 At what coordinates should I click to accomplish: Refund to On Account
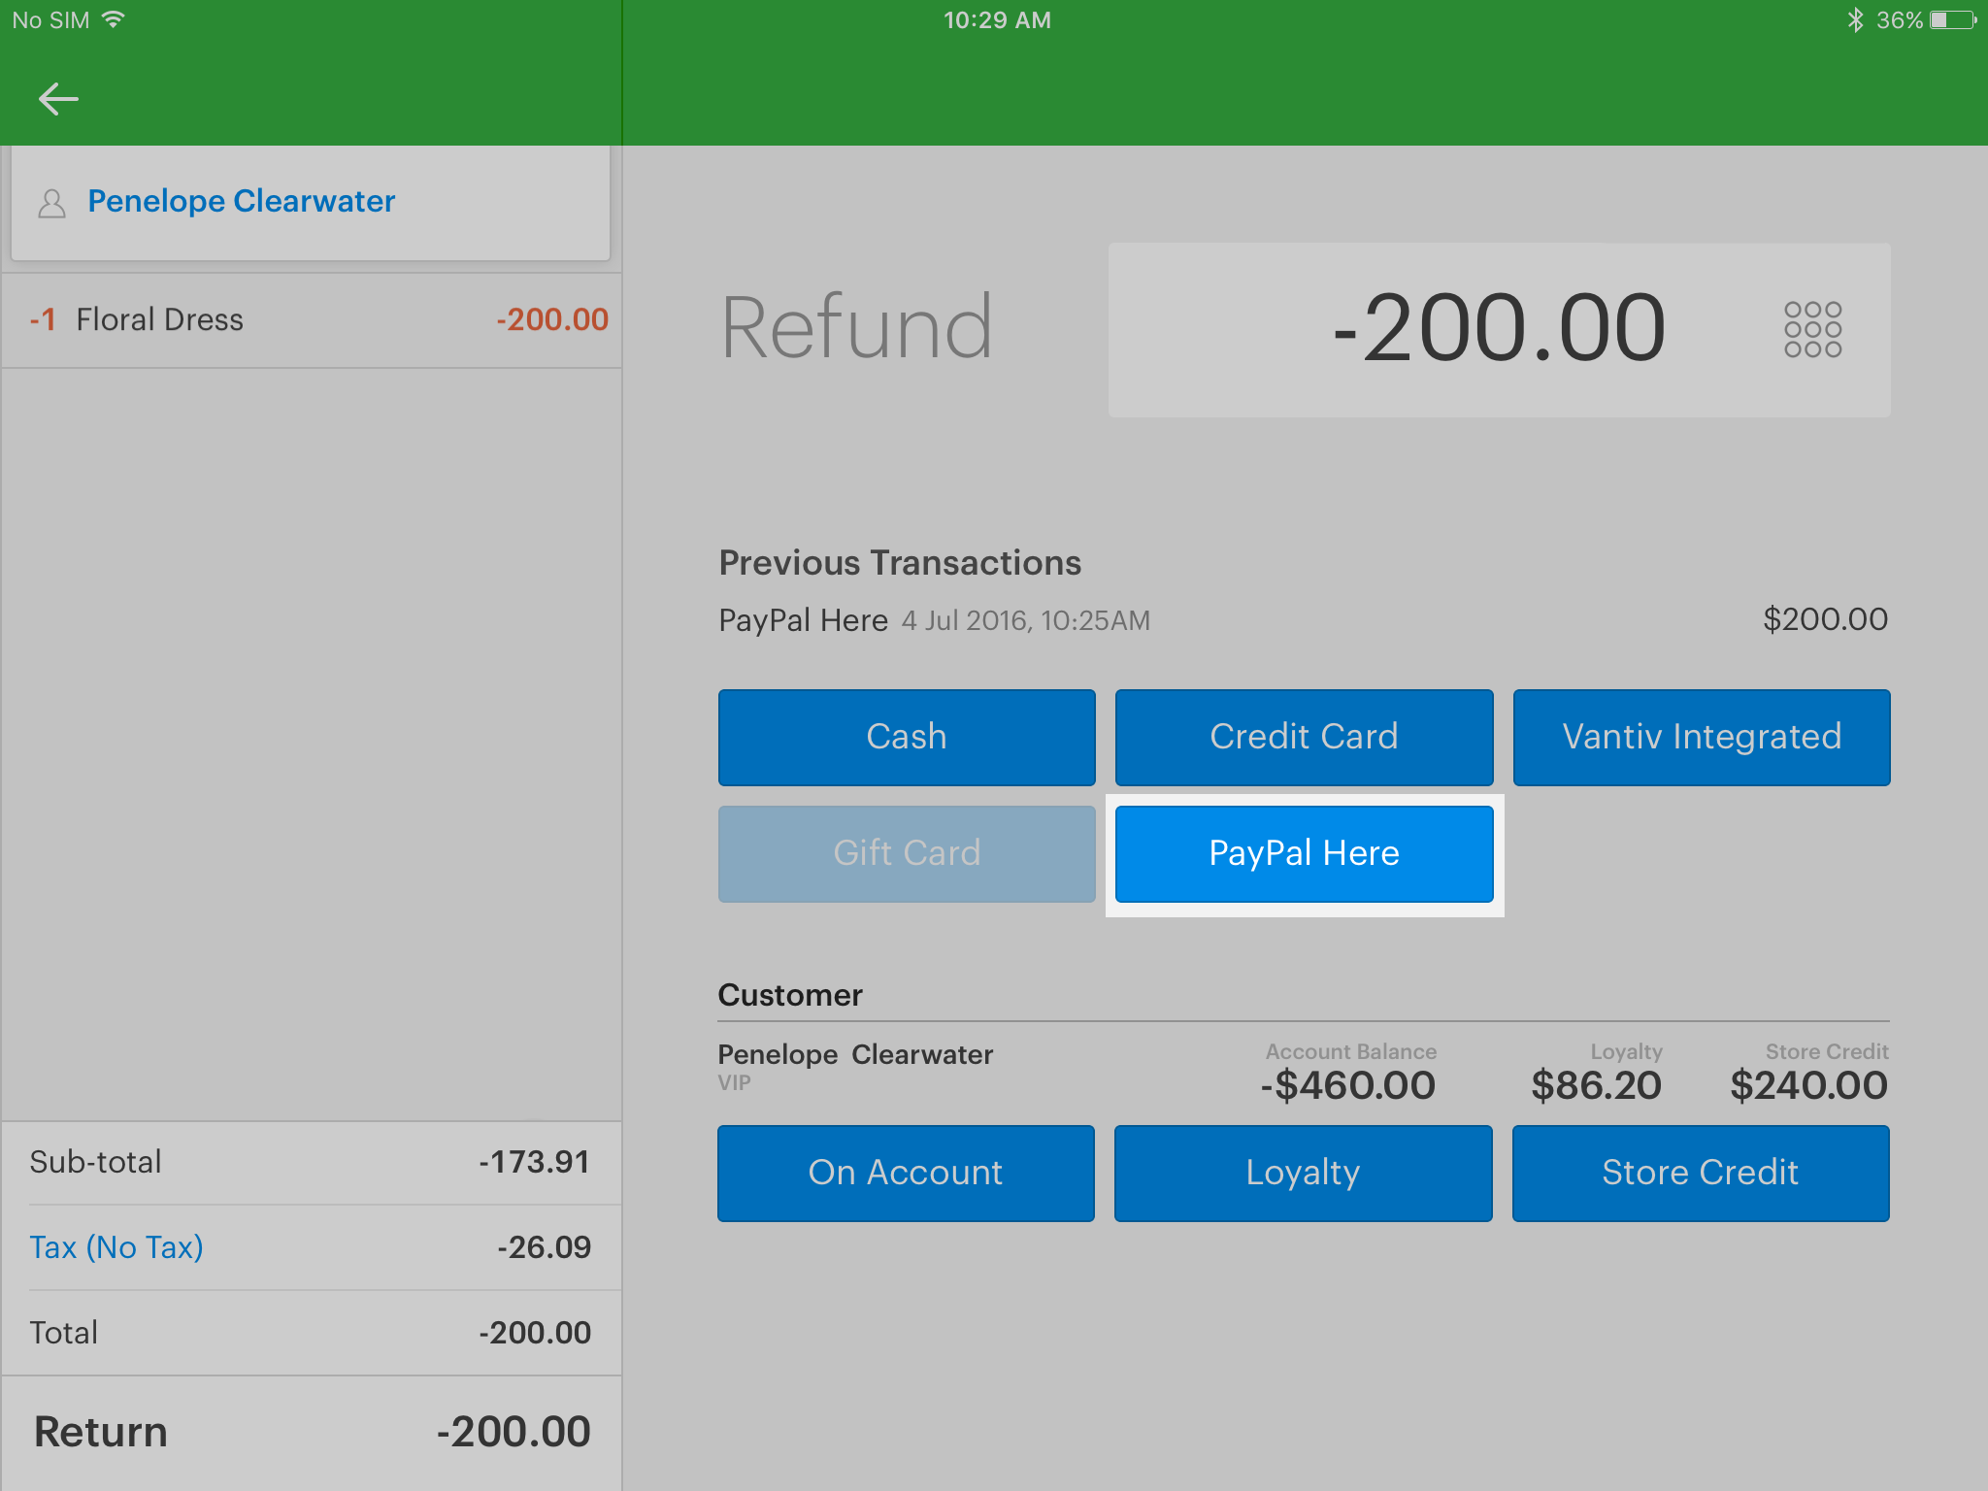(906, 1173)
